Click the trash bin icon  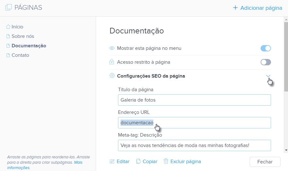(166, 161)
